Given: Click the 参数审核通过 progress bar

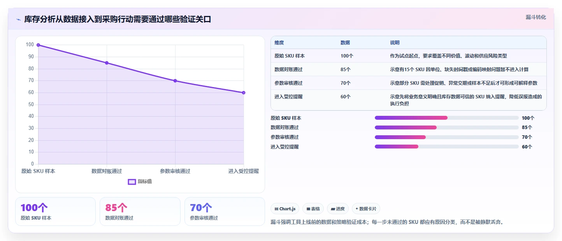Looking at the screenshot, I should coord(447,137).
